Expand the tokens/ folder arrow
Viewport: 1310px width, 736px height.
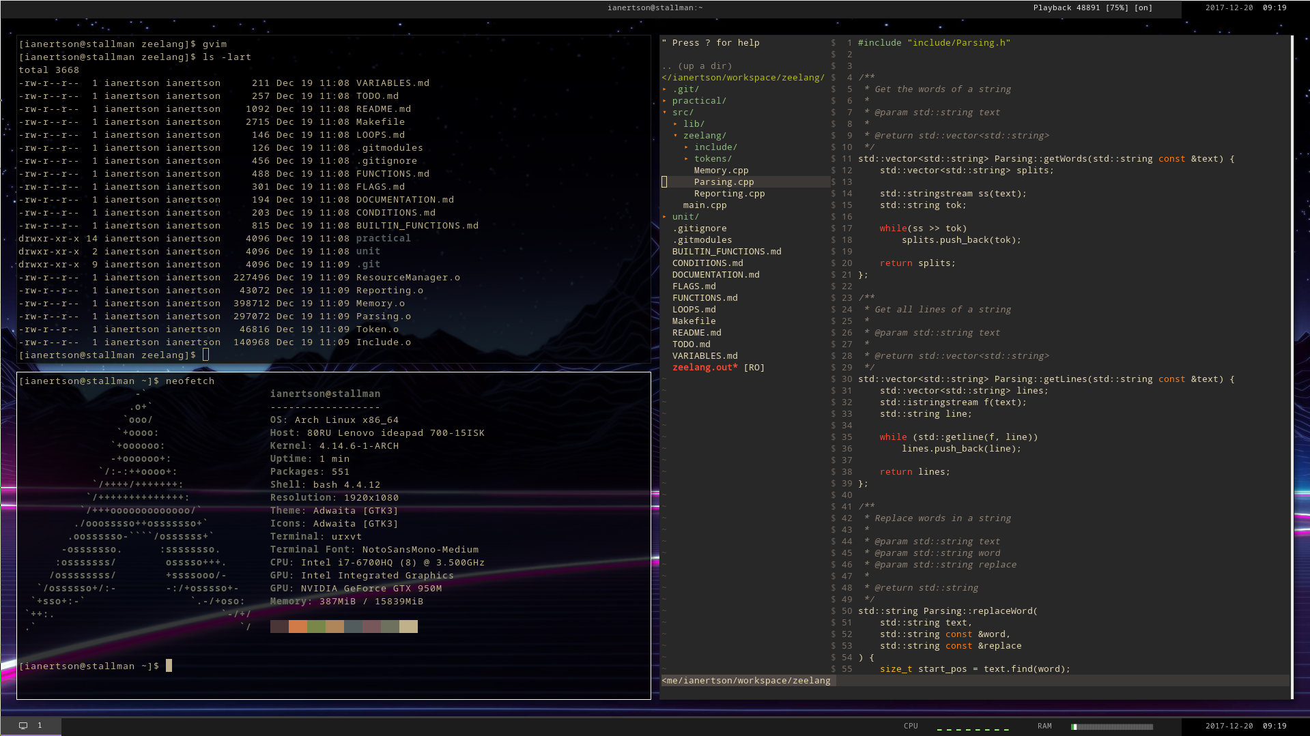[686, 159]
